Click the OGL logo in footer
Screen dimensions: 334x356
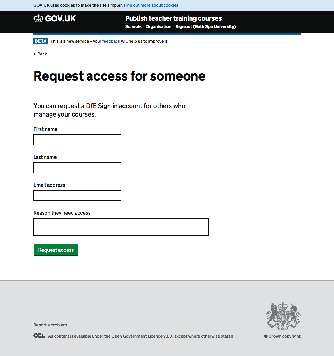pos(39,336)
